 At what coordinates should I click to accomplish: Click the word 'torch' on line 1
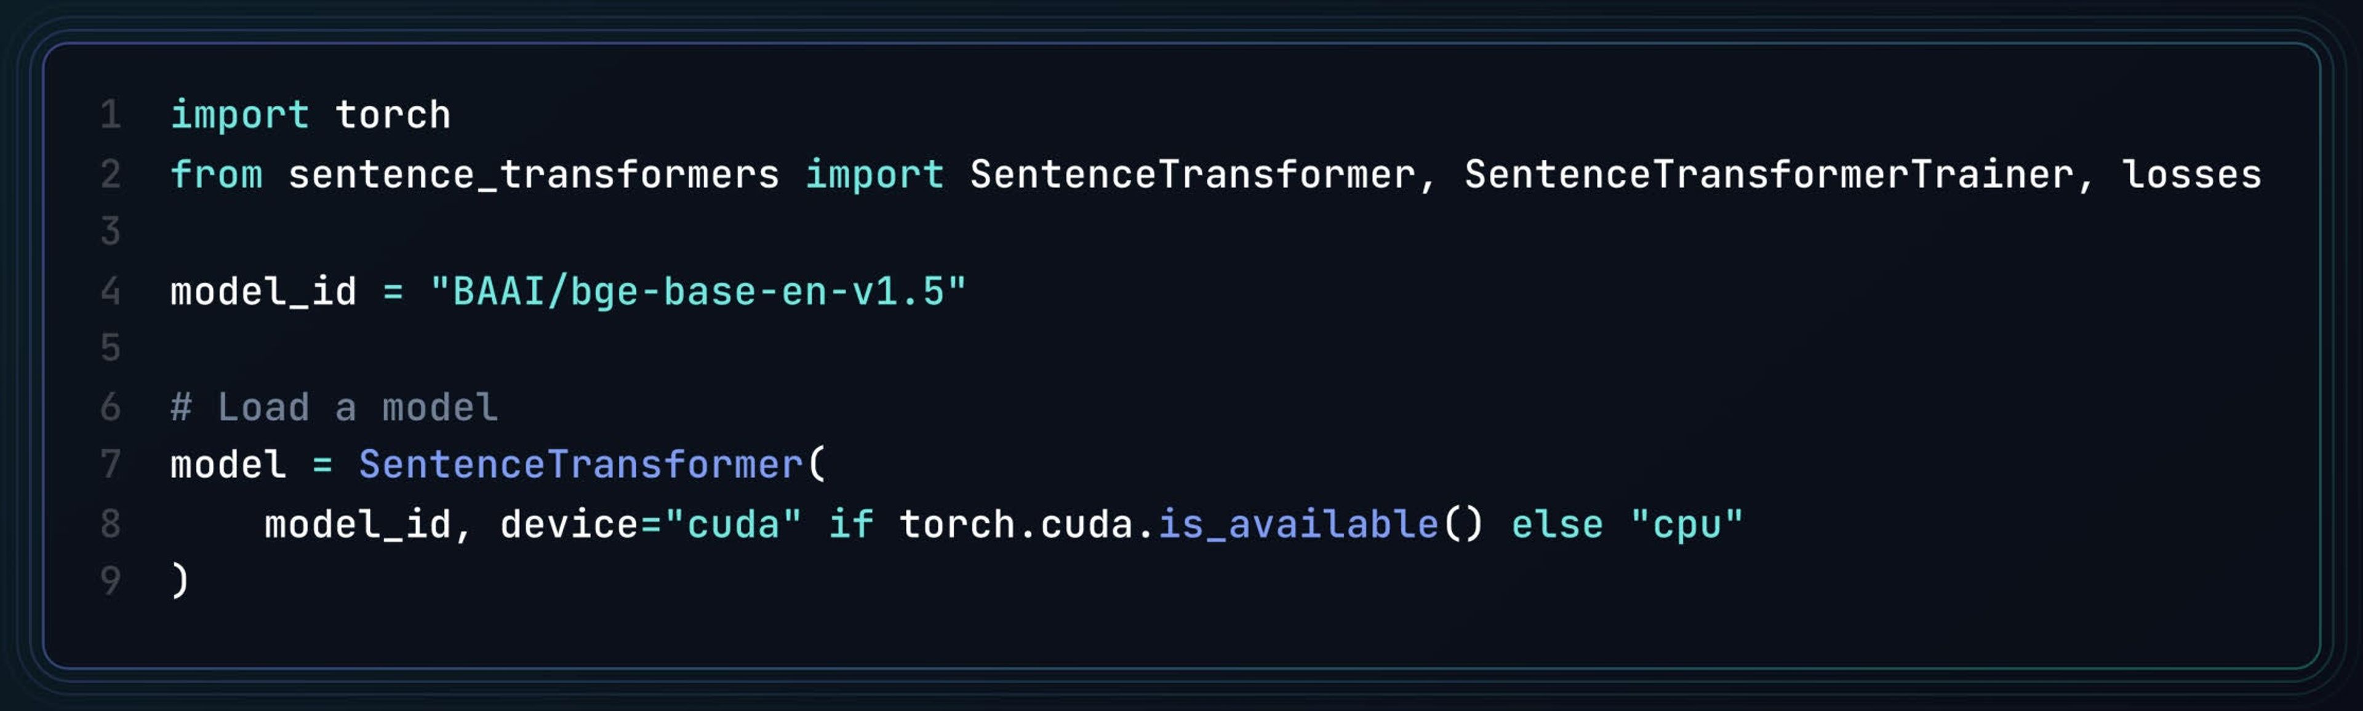coord(393,116)
